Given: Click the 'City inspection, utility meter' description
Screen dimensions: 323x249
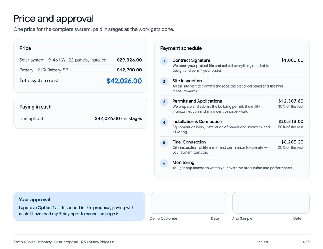Looking at the screenshot, I should (x=220, y=150).
